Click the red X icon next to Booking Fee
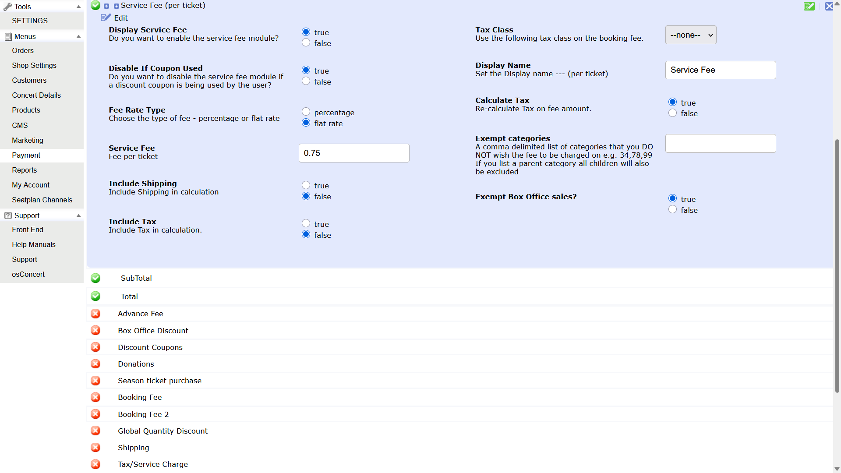This screenshot has width=841, height=473. pyautogui.click(x=95, y=397)
